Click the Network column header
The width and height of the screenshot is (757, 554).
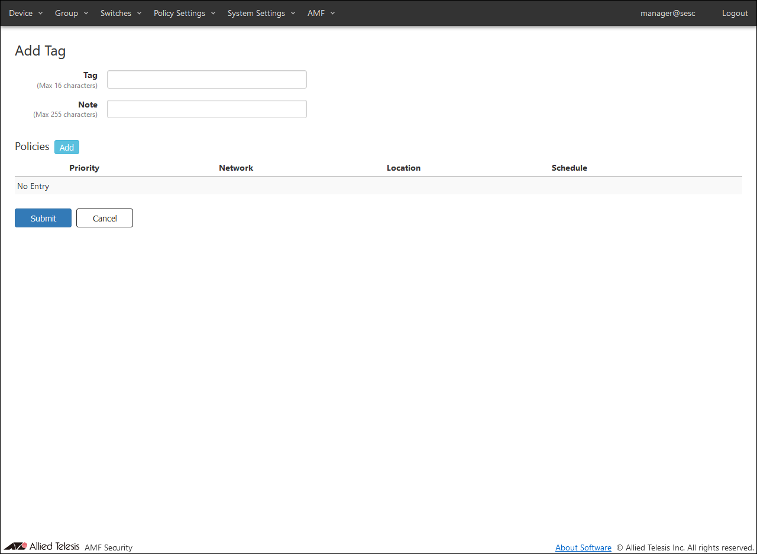(236, 168)
